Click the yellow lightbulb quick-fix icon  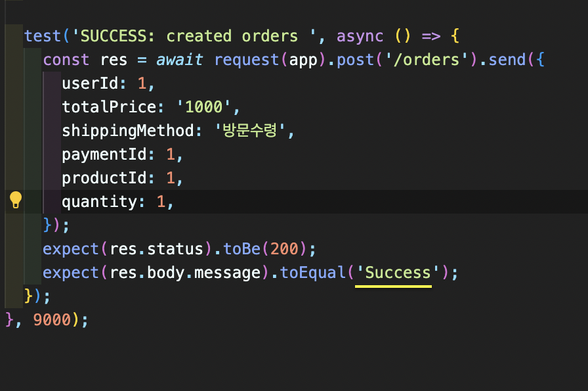click(15, 200)
